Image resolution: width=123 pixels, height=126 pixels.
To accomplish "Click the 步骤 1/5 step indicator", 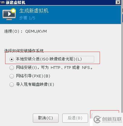I will pyautogui.click(x=27, y=18).
